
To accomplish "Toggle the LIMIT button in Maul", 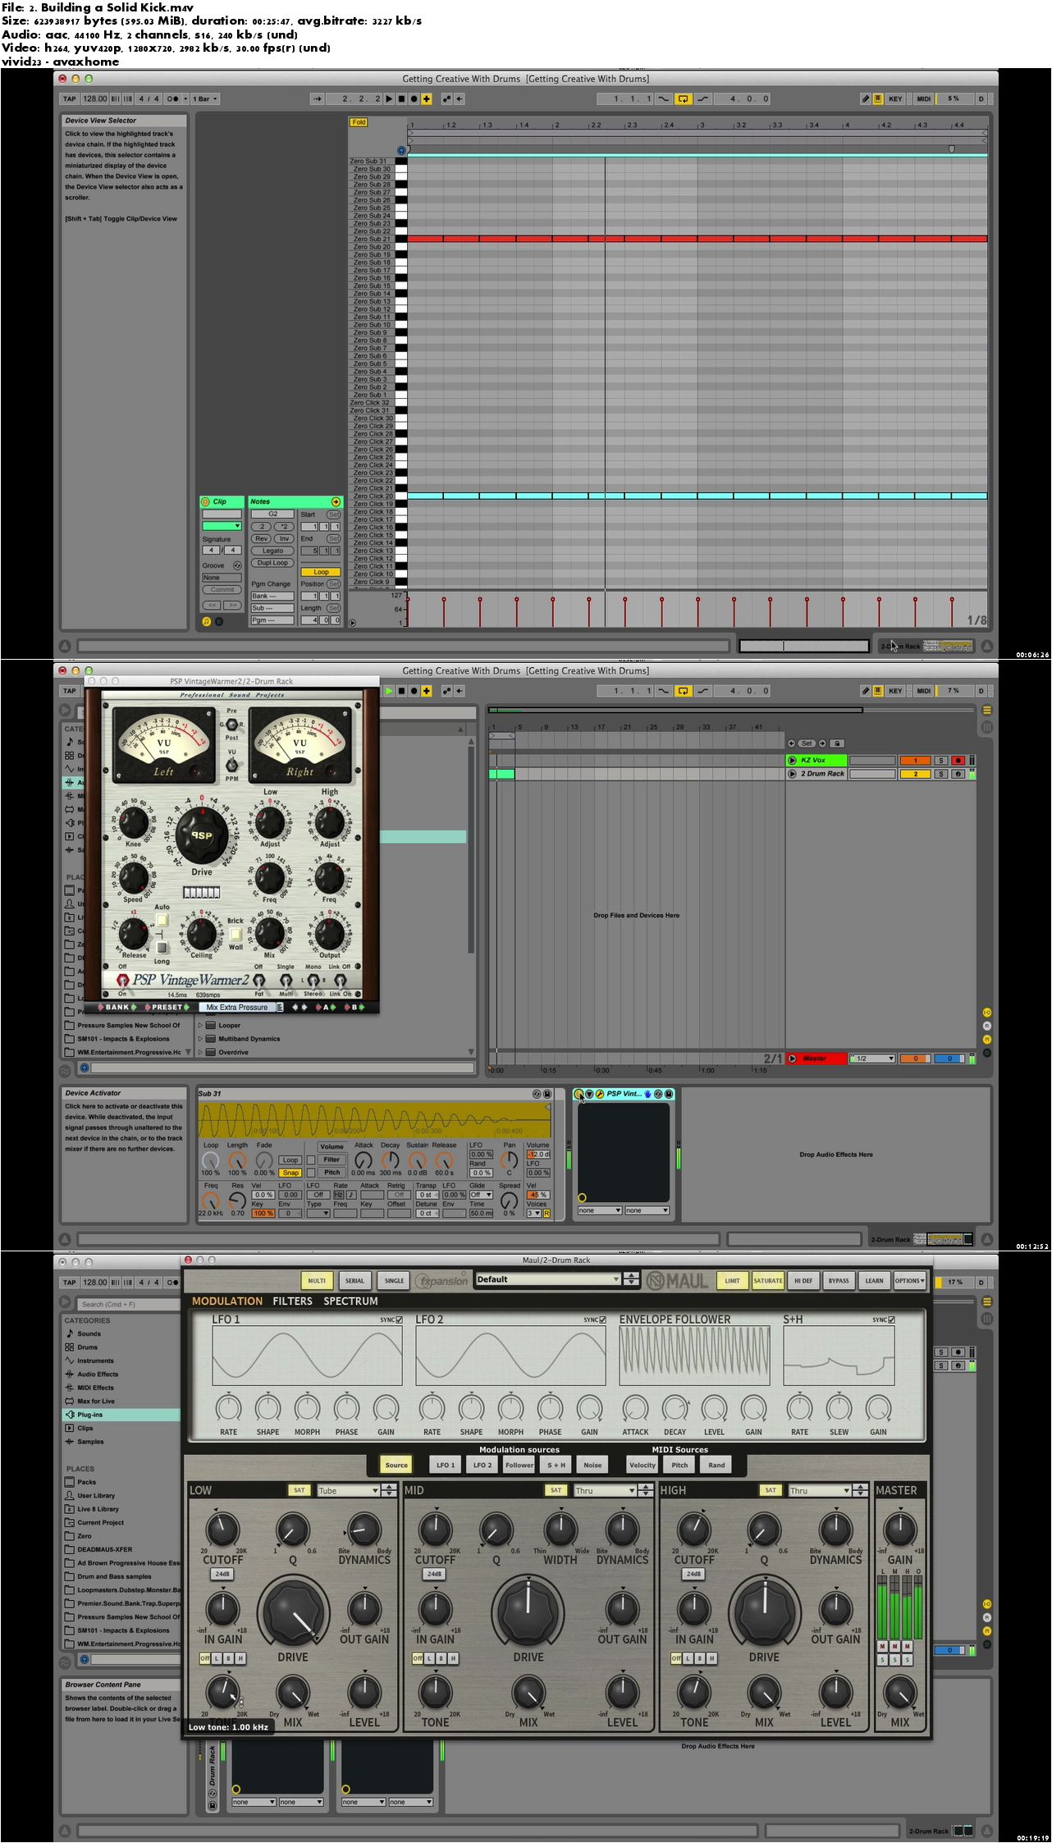I will 732,1280.
